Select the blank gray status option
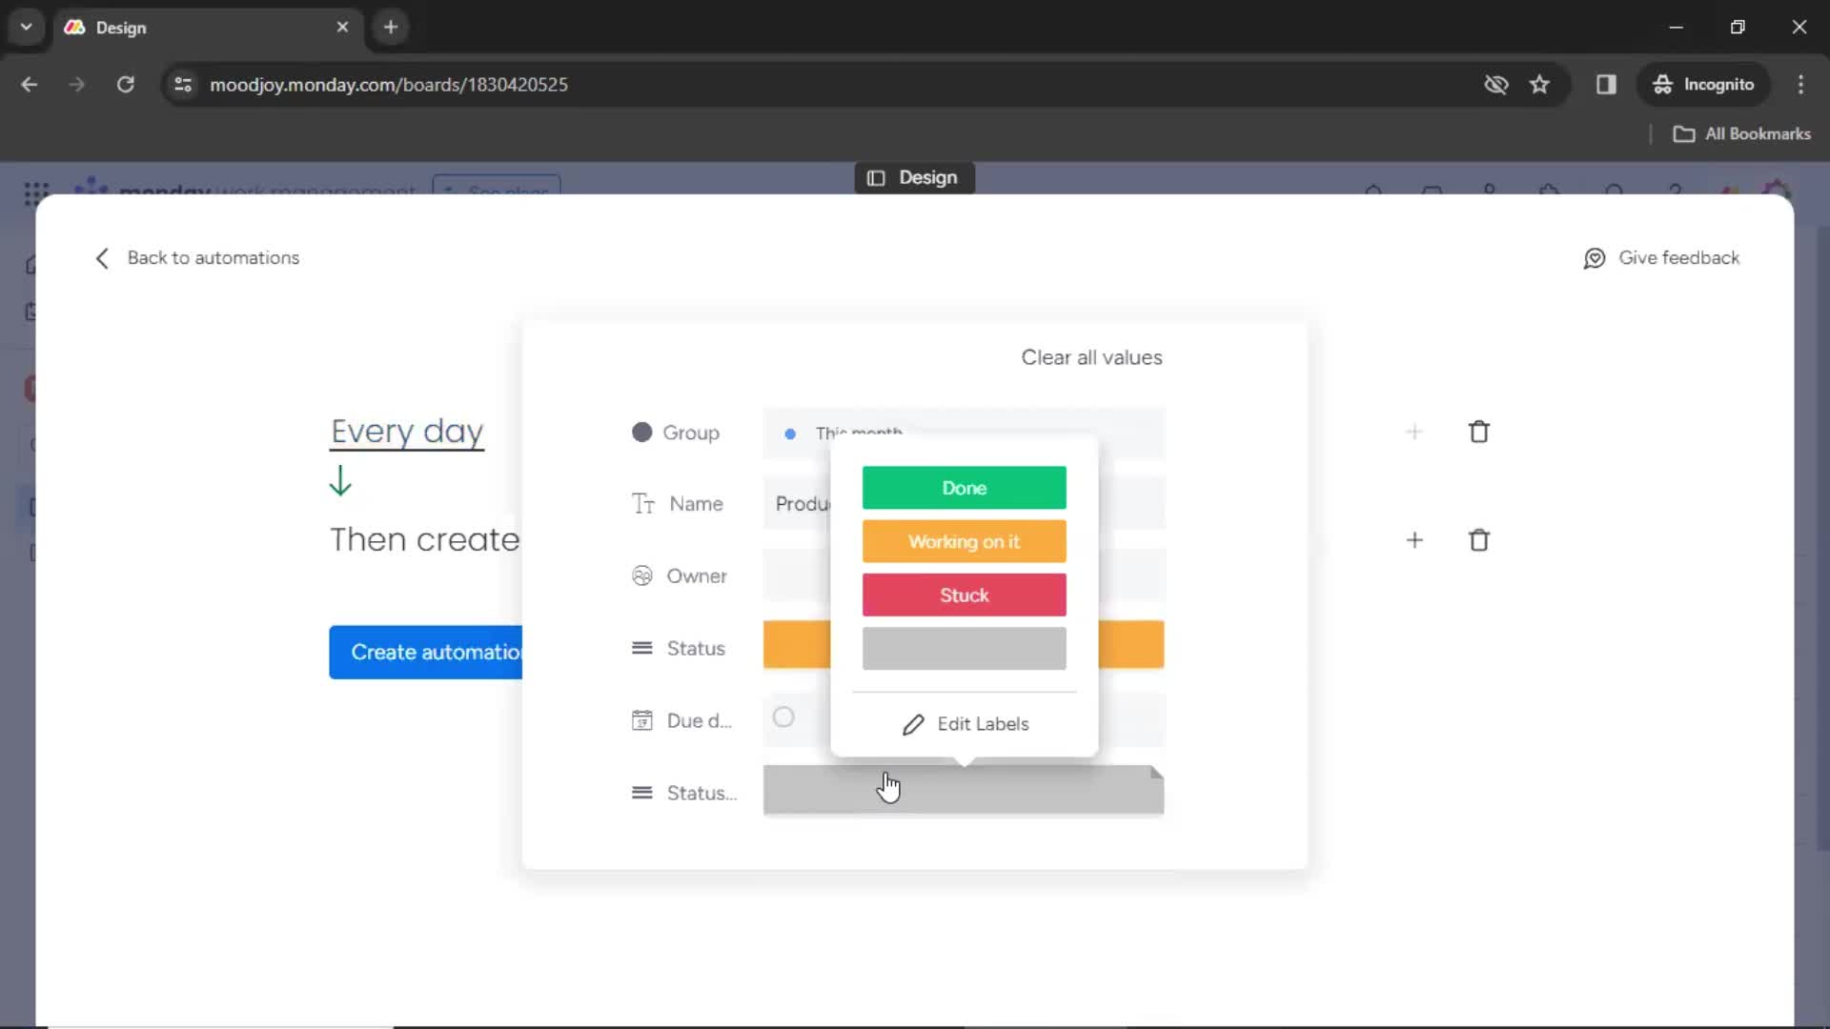This screenshot has width=1830, height=1029. [x=964, y=647]
